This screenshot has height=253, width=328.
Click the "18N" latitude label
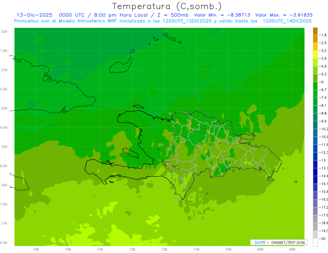(4, 185)
